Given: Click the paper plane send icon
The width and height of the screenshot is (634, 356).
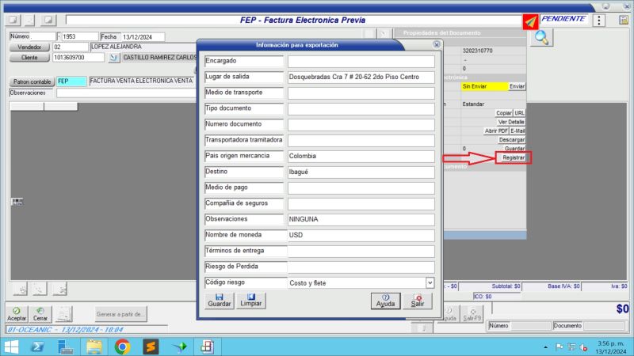Looking at the screenshot, I should (531, 21).
